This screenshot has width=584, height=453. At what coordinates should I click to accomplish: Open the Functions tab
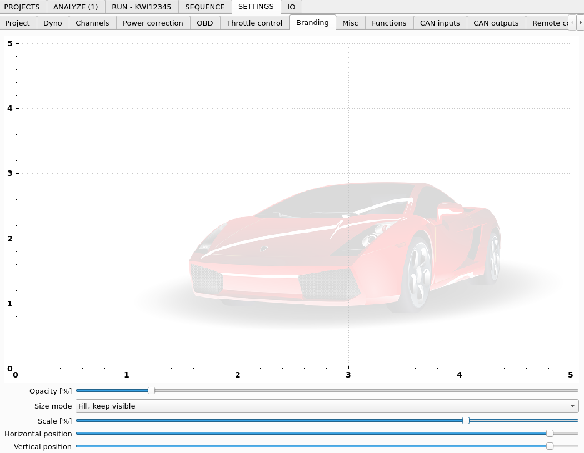(389, 23)
